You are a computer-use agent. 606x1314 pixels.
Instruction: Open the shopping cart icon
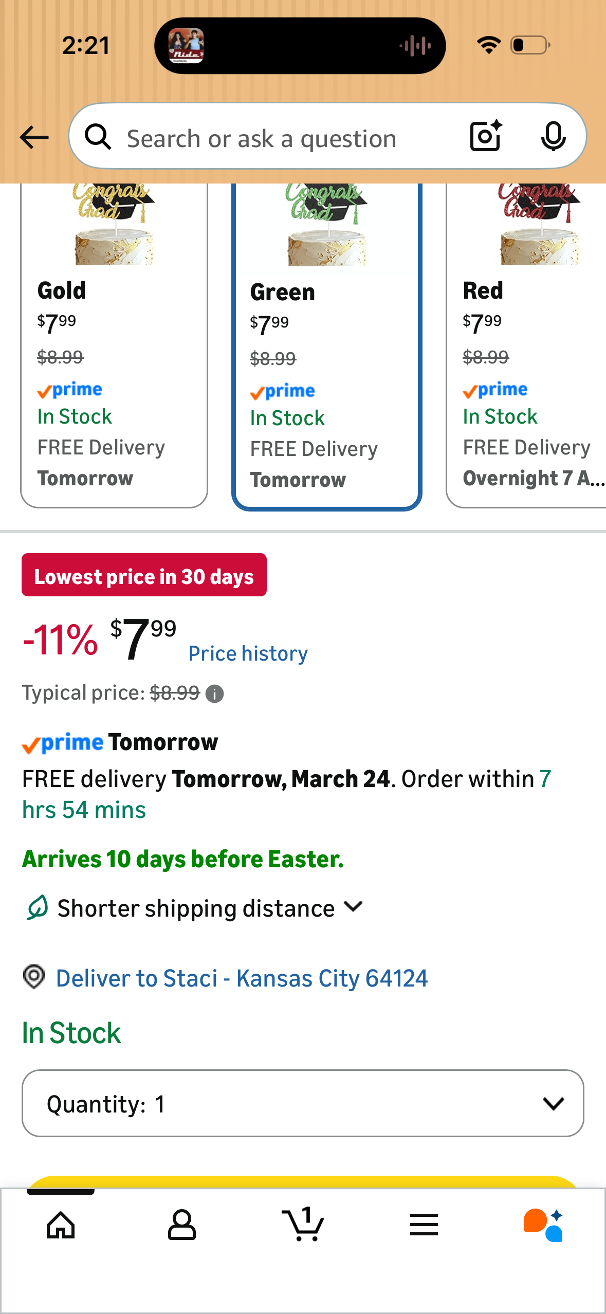tap(303, 1224)
